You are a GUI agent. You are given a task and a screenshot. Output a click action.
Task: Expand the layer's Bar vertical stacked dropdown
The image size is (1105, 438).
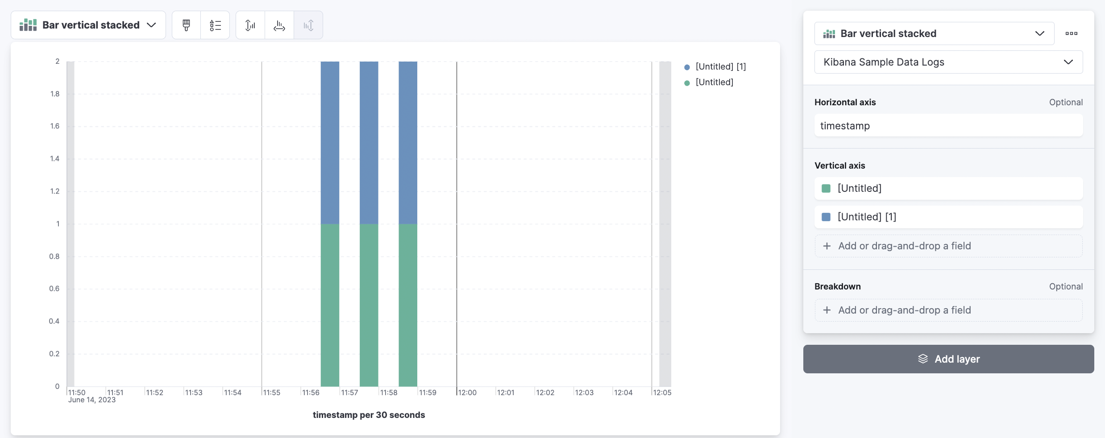[x=934, y=33]
